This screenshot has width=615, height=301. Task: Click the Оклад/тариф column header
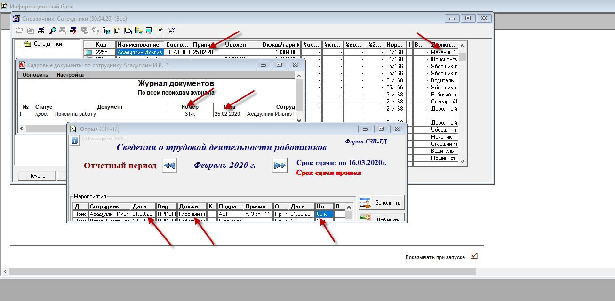281,45
